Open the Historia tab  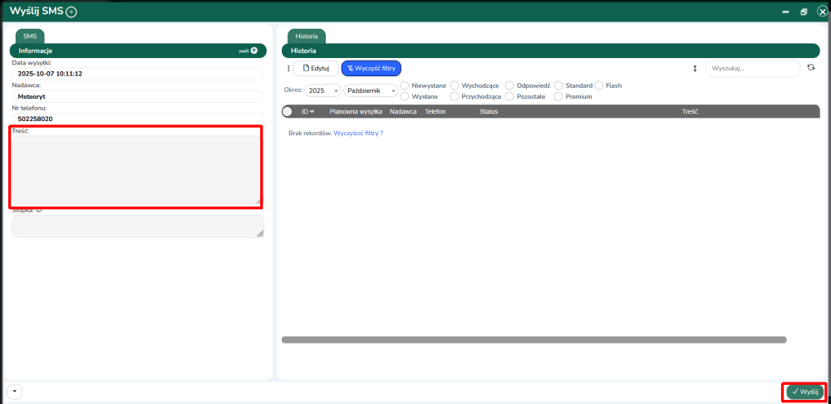[306, 37]
